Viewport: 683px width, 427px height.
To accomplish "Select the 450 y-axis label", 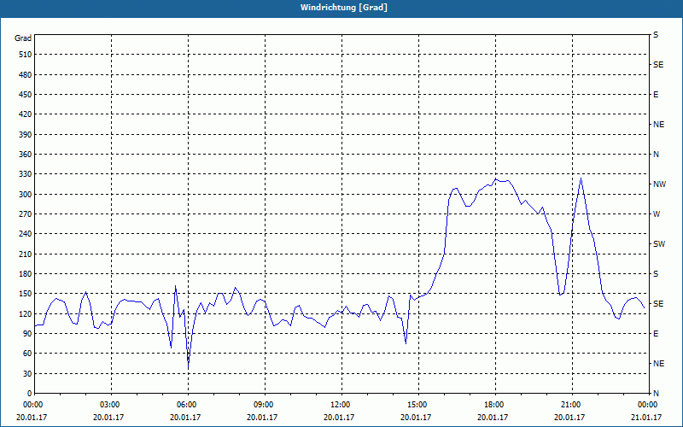I will 26,95.
